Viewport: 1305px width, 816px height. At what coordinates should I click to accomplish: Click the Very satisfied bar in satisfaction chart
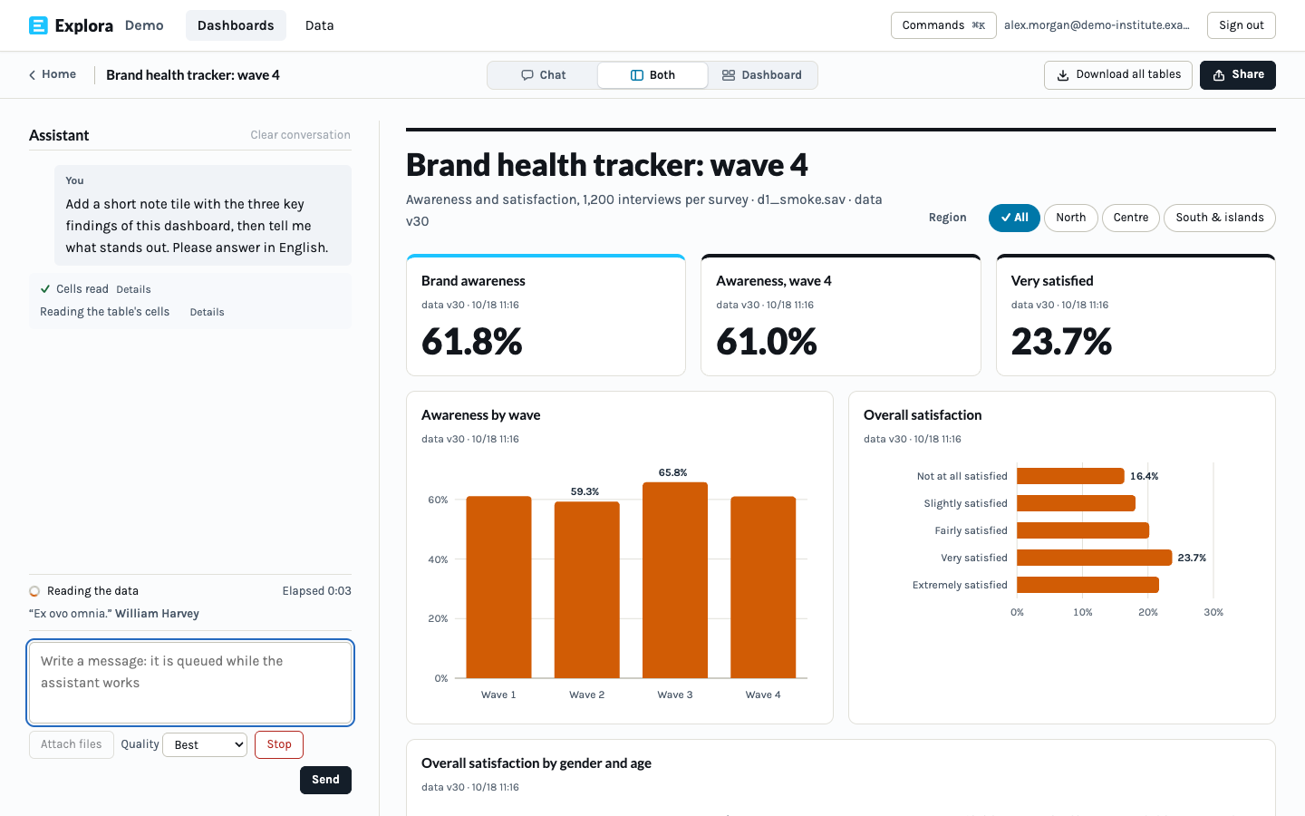coord(1095,558)
